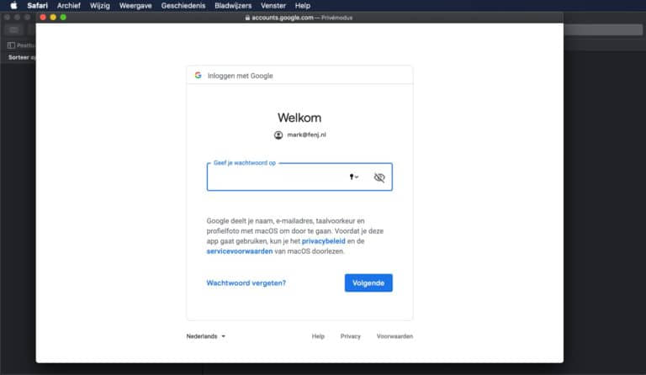The width and height of the screenshot is (646, 375).
Task: Click the Google logo in sign-in header
Action: point(198,75)
